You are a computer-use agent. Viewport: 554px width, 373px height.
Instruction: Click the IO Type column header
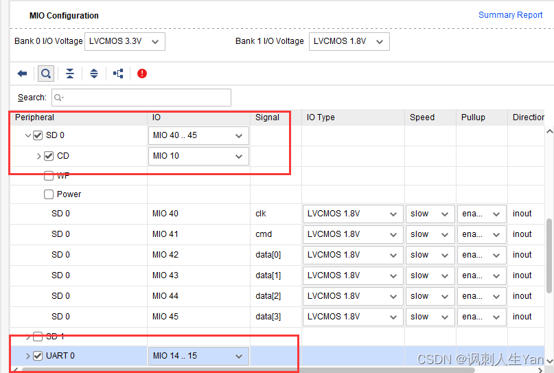[x=353, y=117]
